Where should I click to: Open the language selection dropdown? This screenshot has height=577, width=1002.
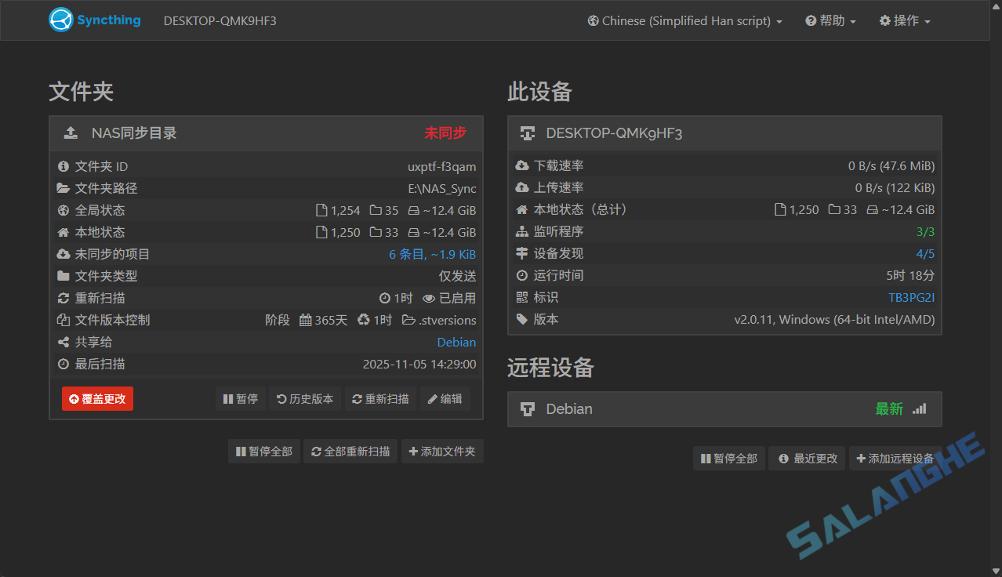point(684,20)
